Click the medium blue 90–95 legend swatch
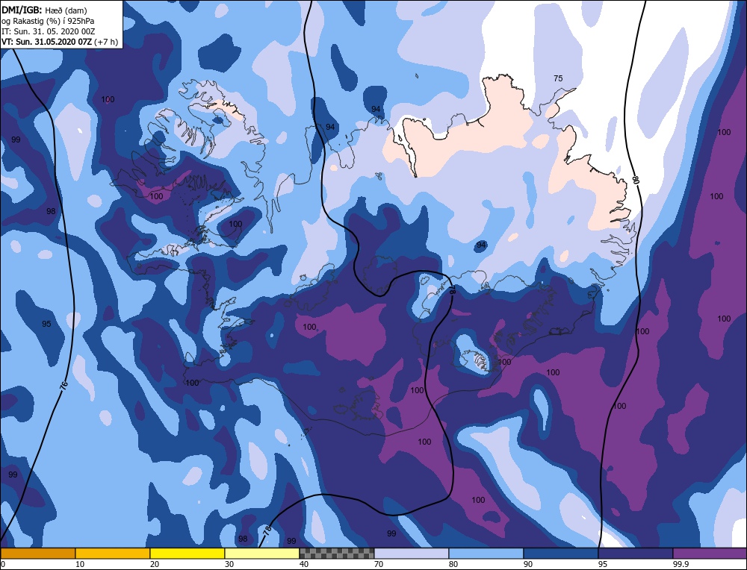 561,553
